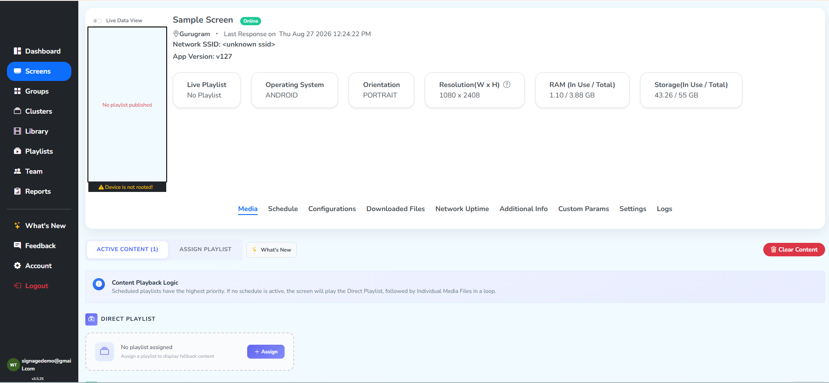Screen dimensions: 829x383
Task: Click the Orientation PORTRAIT card
Action: point(381,90)
